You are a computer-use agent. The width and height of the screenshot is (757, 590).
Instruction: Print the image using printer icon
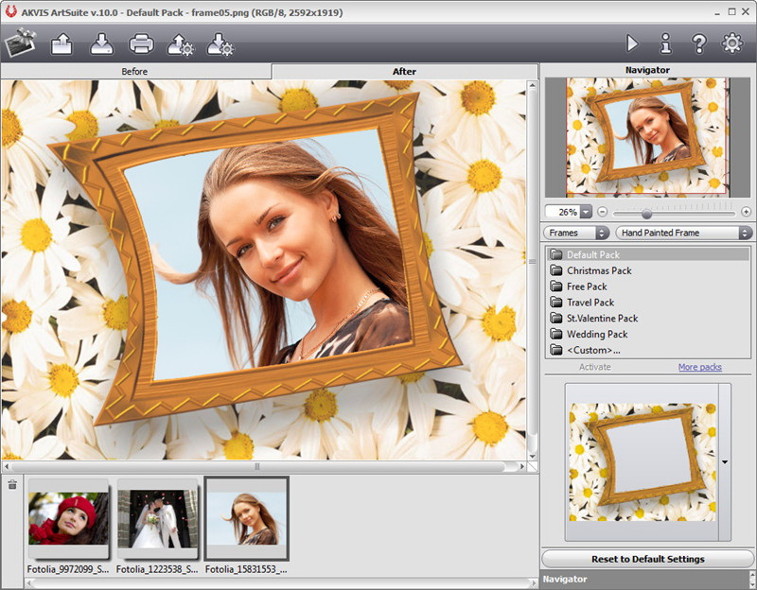pos(140,43)
